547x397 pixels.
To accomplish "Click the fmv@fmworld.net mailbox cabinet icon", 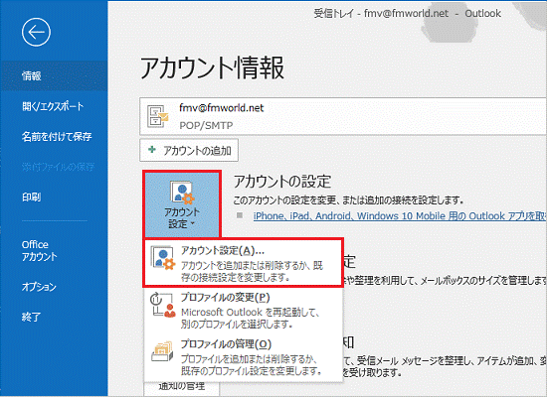I will [x=157, y=116].
